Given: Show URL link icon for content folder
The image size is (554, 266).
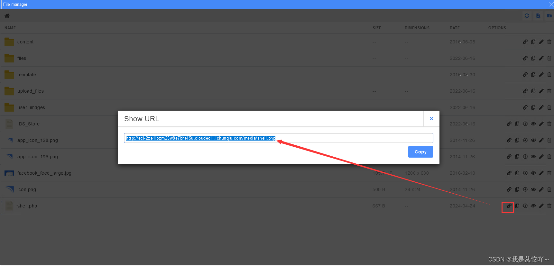Looking at the screenshot, I should pyautogui.click(x=525, y=42).
